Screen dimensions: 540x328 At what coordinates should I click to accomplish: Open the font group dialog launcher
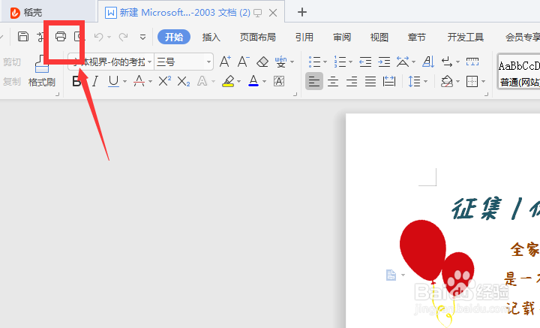pyautogui.click(x=295, y=94)
